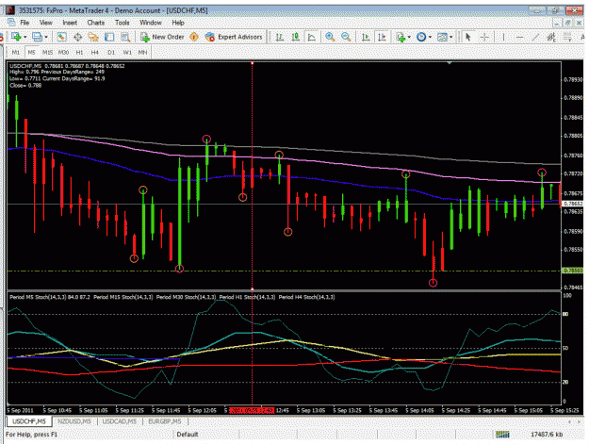Open the View menu
This screenshot has width=589, height=444.
tap(46, 23)
